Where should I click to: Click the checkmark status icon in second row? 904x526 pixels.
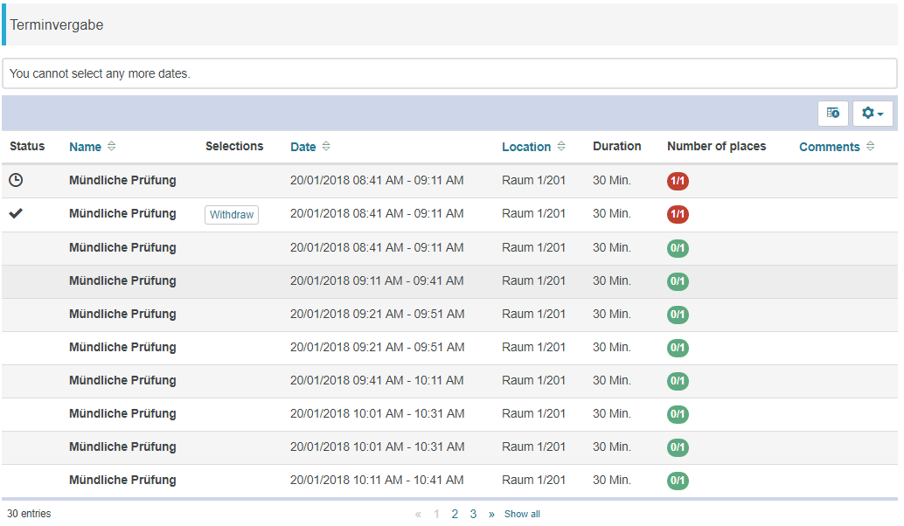click(x=16, y=213)
